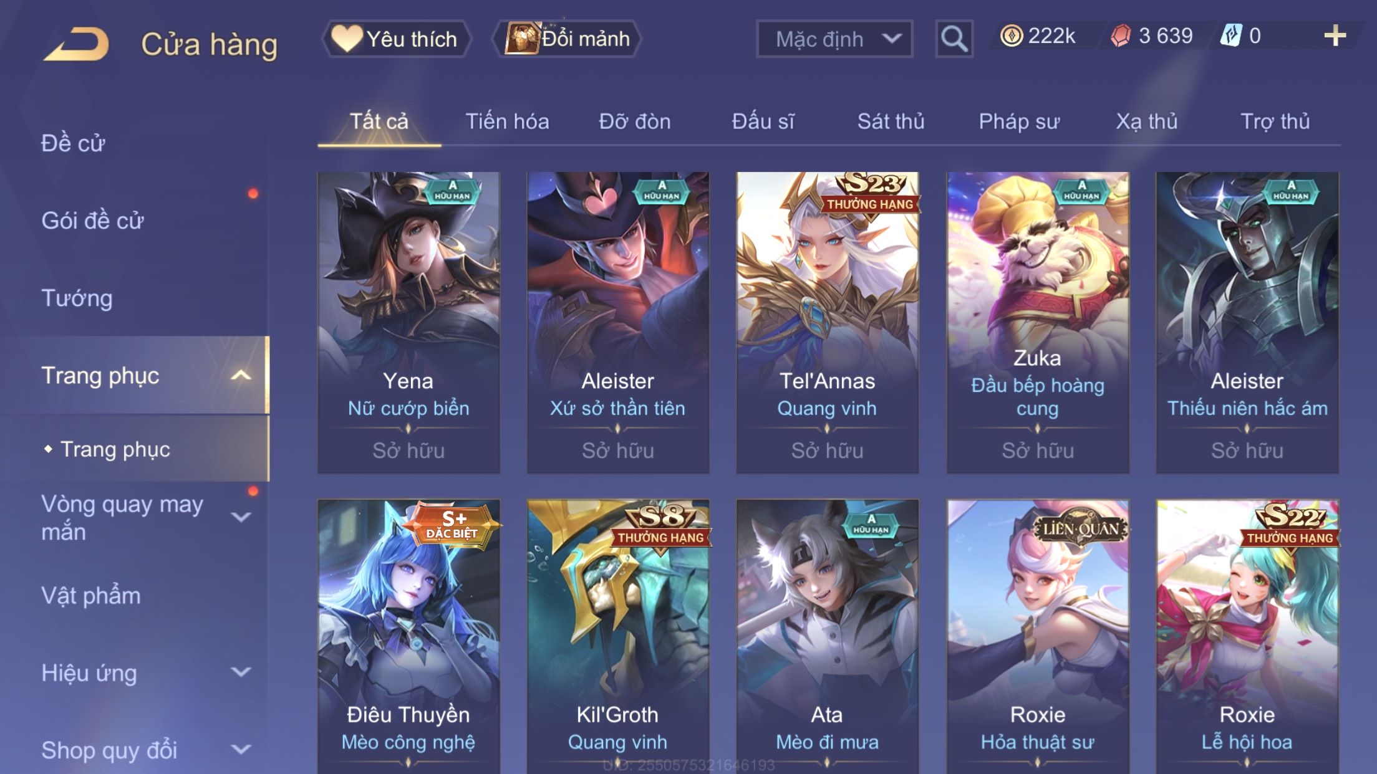Switch to the Sát thủ tab
The image size is (1377, 774).
[891, 121]
